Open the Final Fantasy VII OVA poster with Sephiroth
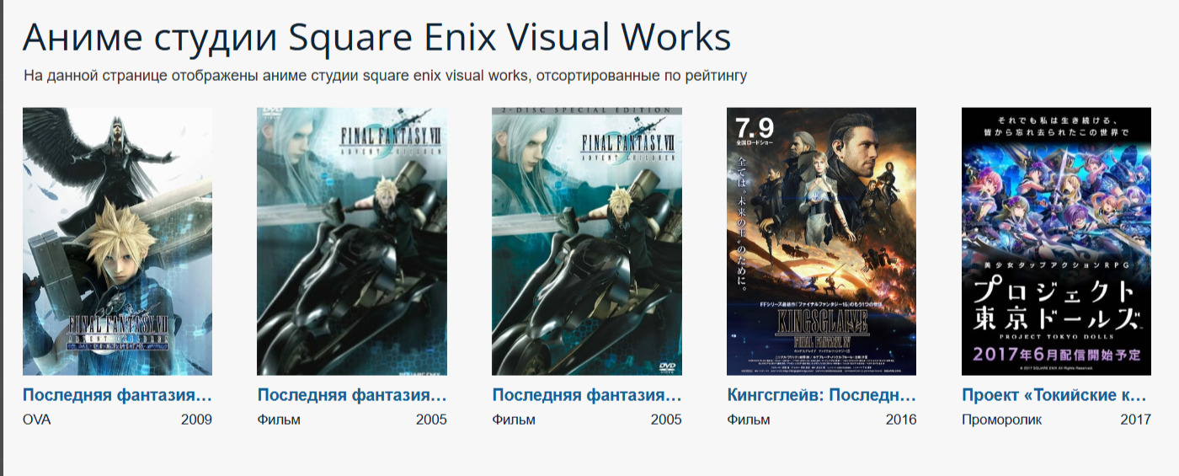Screen dimensions: 1179x476 [x=117, y=241]
